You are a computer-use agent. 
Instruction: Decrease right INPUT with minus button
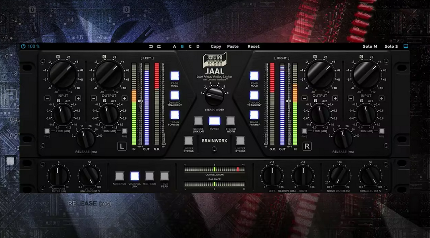click(x=350, y=98)
